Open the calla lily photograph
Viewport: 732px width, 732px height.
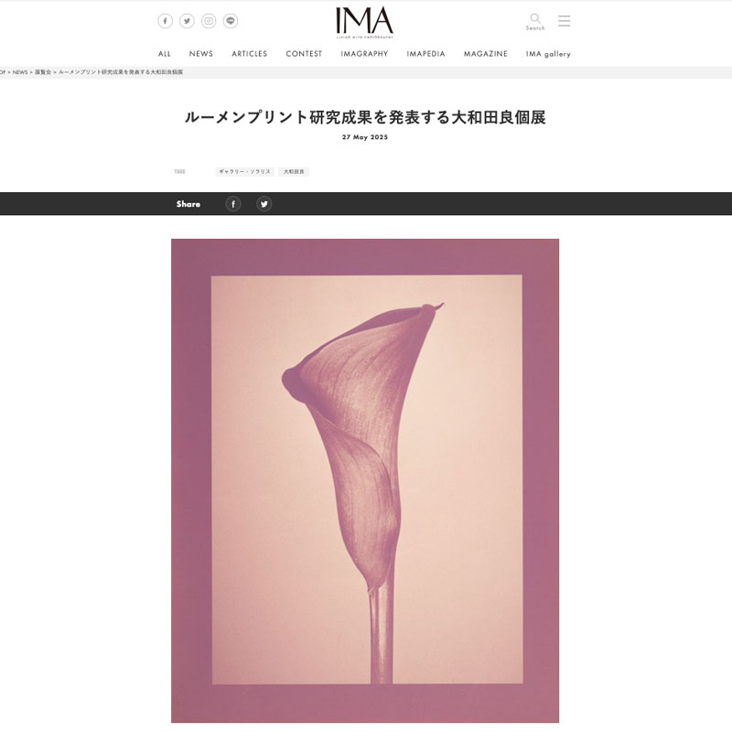click(365, 481)
